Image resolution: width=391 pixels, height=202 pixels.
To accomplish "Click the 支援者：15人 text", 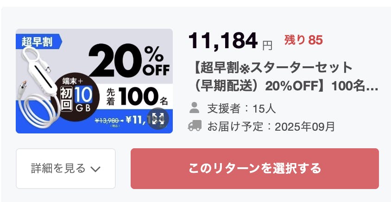I will (x=241, y=109).
